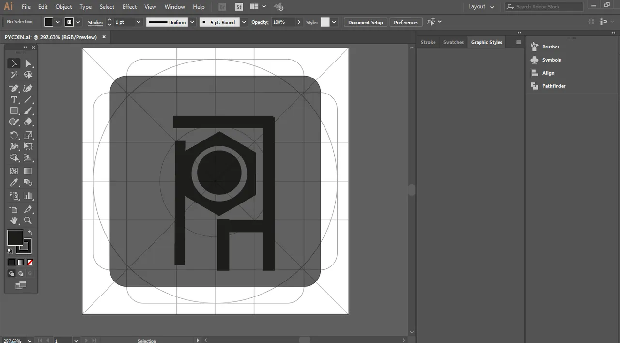Screen dimensions: 620x343
Task: Select the Curvature tool
Action: tap(28, 88)
